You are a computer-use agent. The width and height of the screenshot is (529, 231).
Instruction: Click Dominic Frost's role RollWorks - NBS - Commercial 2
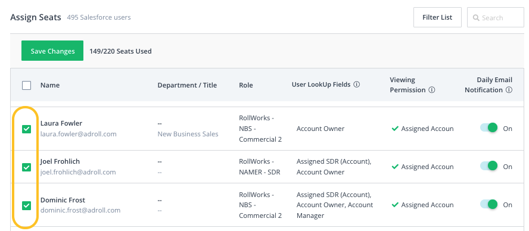260,205
